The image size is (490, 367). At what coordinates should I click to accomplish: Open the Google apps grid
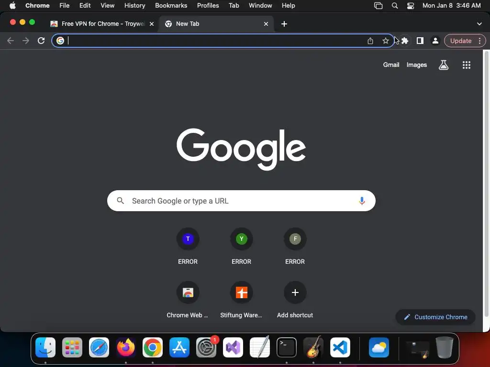(466, 65)
